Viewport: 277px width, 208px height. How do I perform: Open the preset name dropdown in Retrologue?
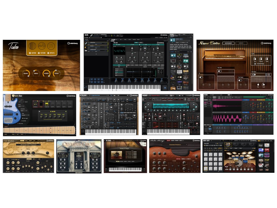[x=99, y=96]
